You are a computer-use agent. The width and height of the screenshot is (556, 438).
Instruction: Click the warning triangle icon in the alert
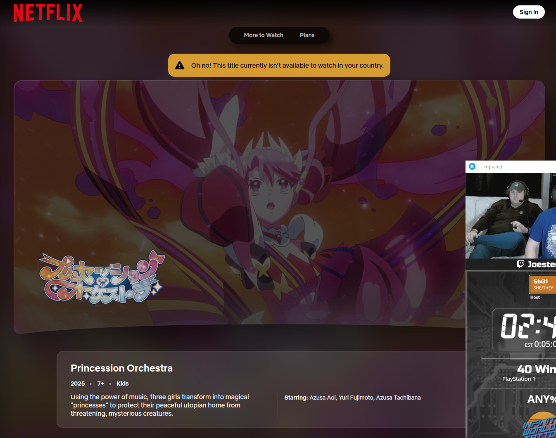180,65
